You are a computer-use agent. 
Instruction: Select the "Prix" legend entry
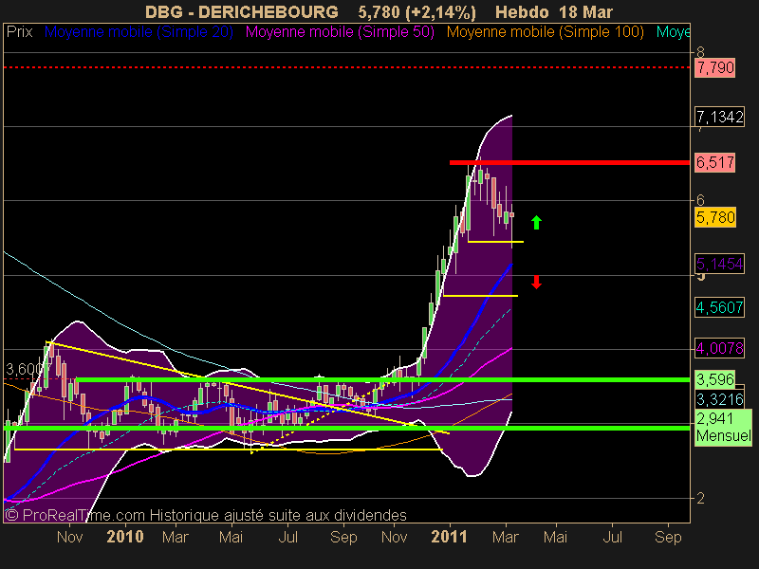(19, 32)
